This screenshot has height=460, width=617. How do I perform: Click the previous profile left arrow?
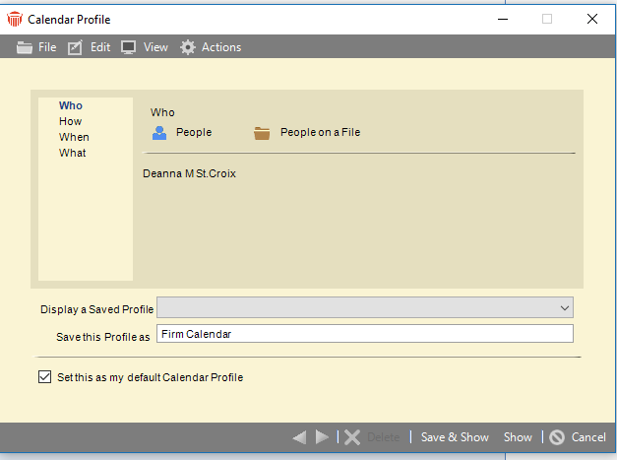(299, 437)
